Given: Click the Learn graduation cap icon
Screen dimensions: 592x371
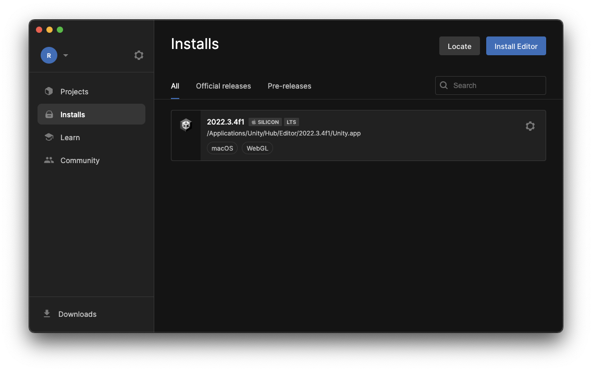Looking at the screenshot, I should (x=48, y=137).
